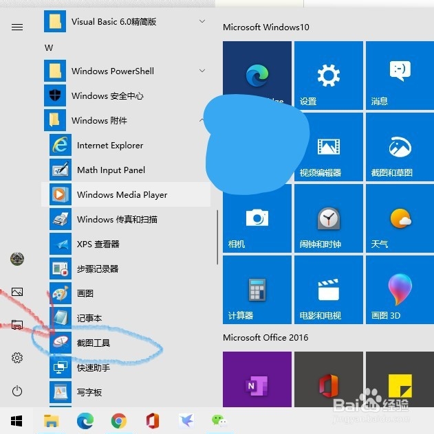Open 截图和草图 tile
Screen dimensions: 434x434
click(x=400, y=147)
